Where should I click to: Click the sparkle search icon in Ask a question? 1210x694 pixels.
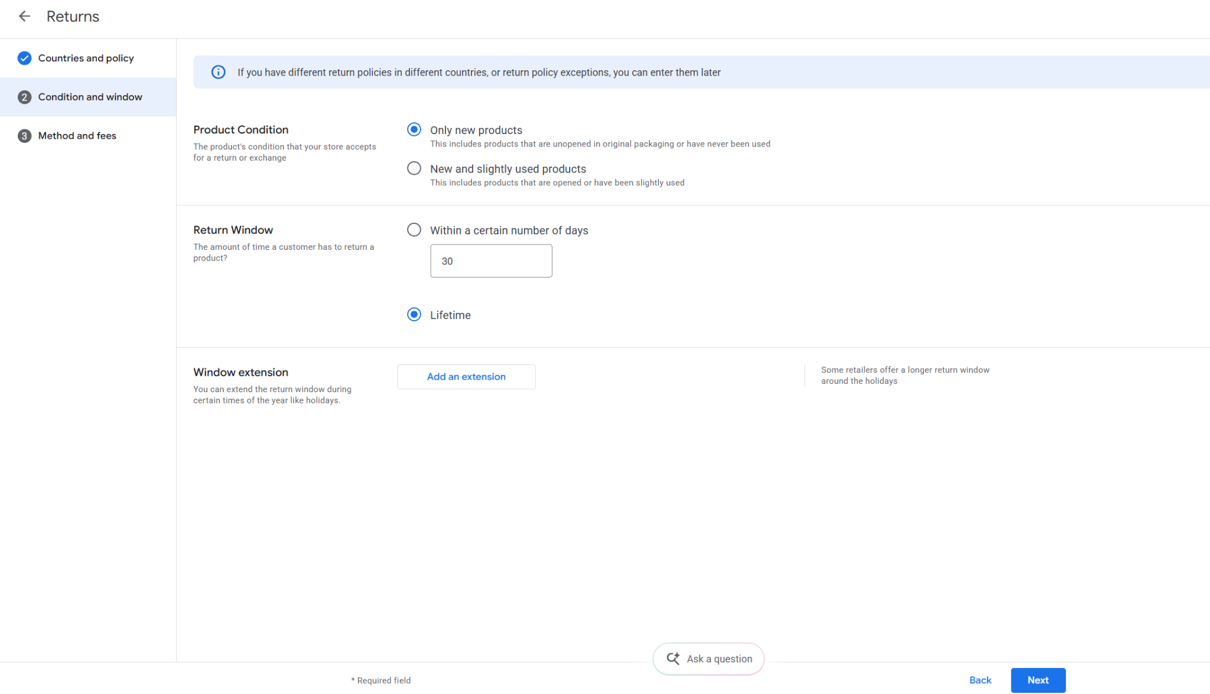[673, 659]
